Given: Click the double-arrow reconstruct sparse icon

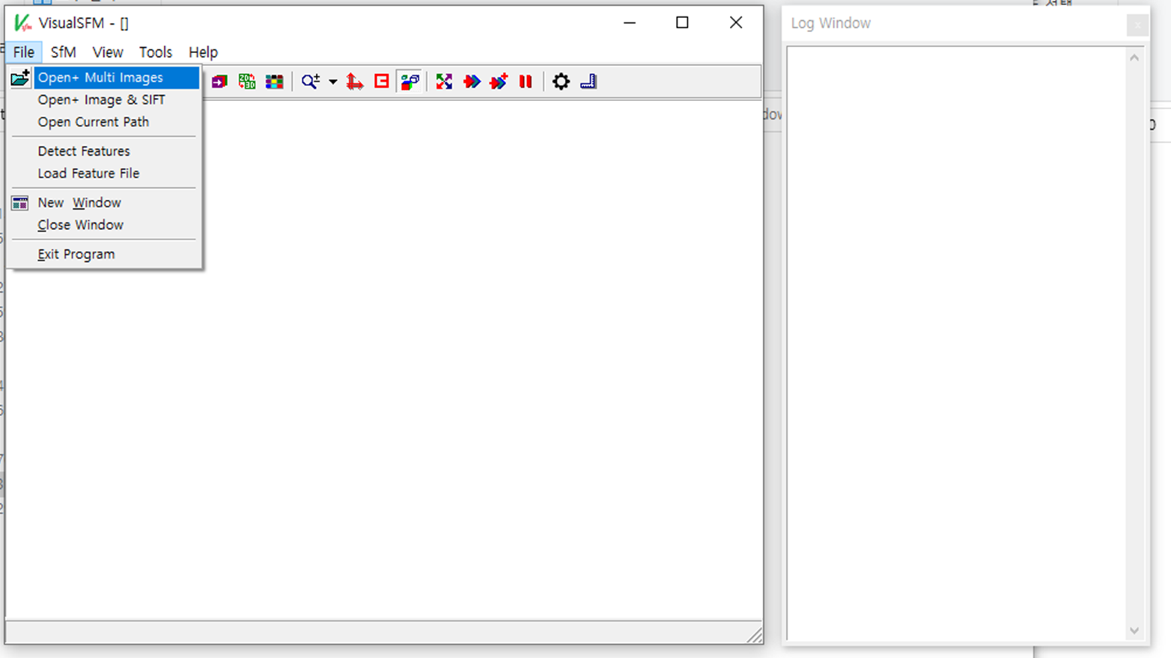Looking at the screenshot, I should coord(472,82).
